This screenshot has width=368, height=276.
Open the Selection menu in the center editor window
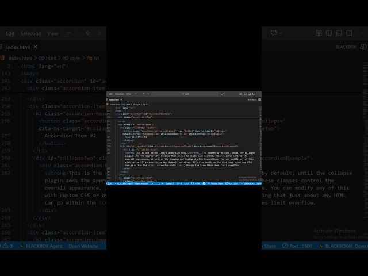point(119,94)
